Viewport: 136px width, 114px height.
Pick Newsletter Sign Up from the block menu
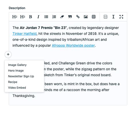(21, 76)
